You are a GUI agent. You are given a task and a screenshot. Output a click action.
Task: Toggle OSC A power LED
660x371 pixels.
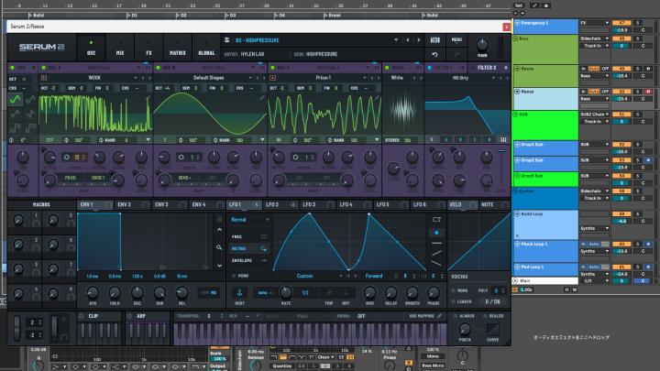click(43, 67)
